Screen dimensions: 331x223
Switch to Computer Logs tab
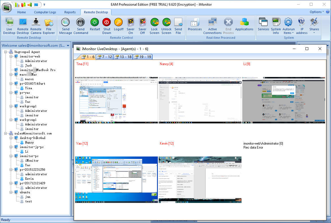click(x=45, y=12)
